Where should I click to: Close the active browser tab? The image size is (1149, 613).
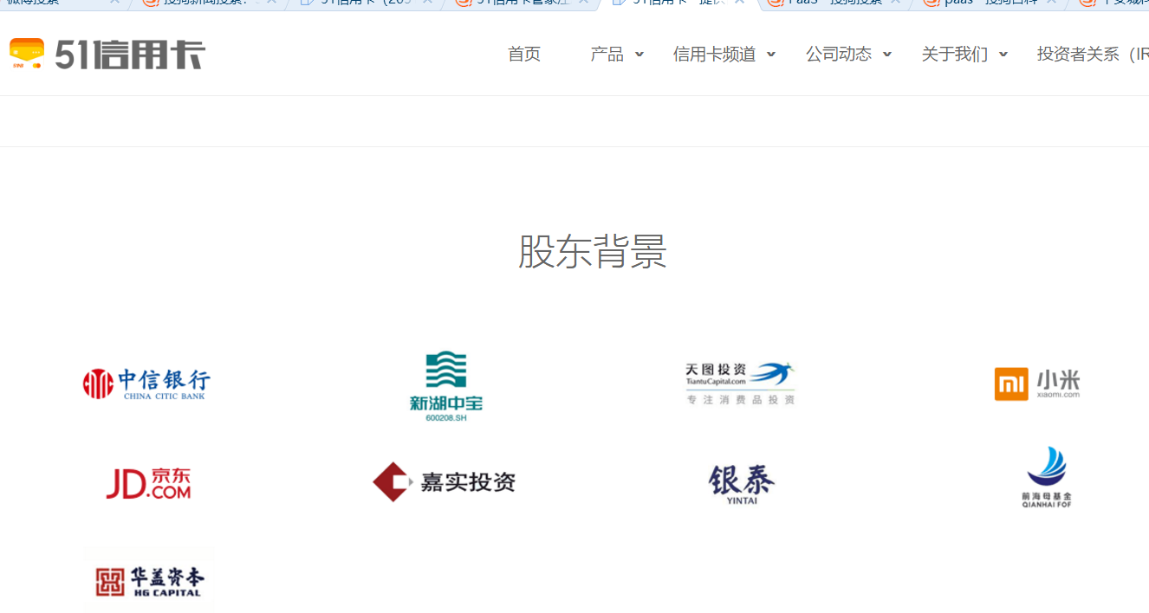[x=739, y=3]
